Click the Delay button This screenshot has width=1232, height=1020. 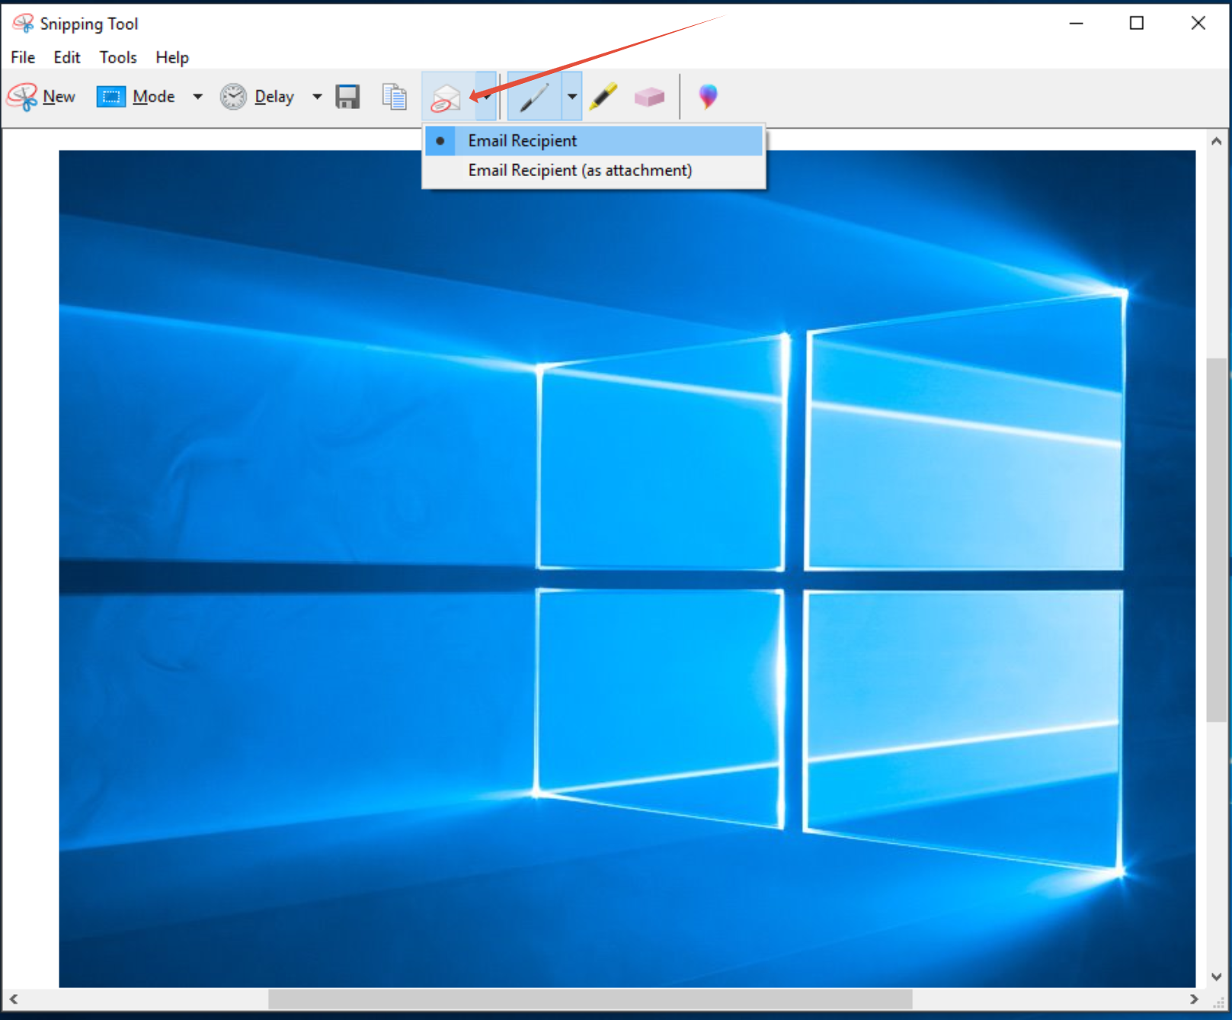click(258, 97)
